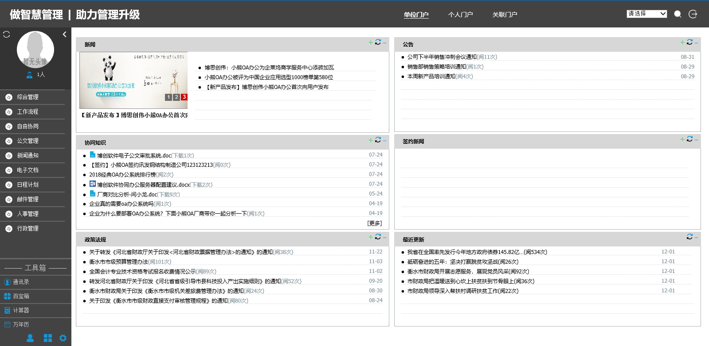The width and height of the screenshot is (709, 346).
Task: Collapse the 最近更新 panel with the minus icon
Action: pos(697,238)
